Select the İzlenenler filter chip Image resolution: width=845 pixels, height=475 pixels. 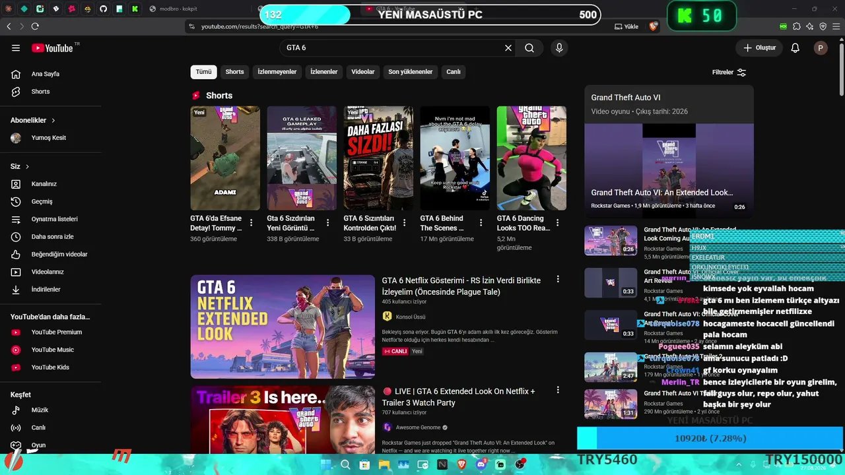click(x=324, y=72)
